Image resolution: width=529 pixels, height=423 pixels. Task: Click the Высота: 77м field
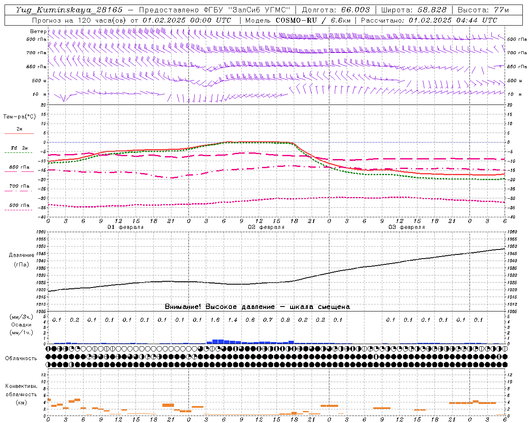(484, 10)
